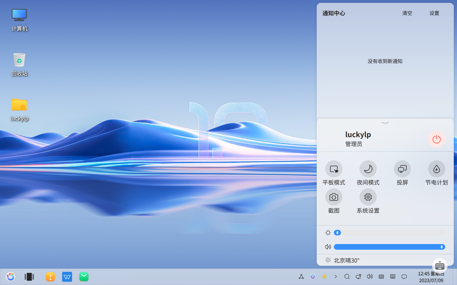Open 设置 in the notification center

click(435, 13)
